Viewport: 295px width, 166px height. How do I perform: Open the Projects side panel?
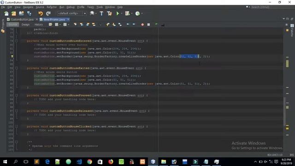coord(3,26)
